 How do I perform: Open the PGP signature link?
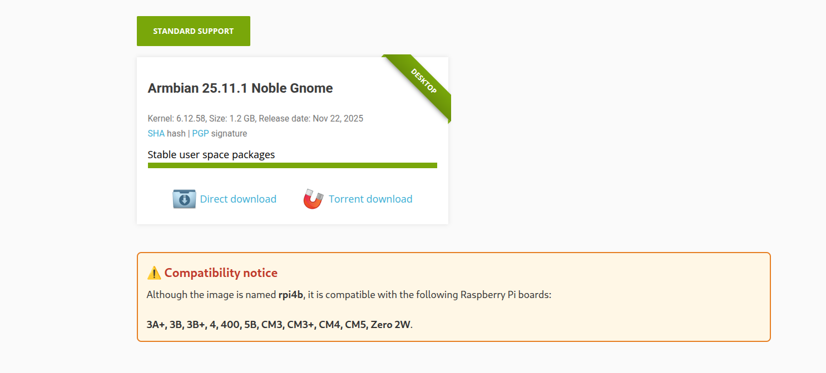coord(200,134)
